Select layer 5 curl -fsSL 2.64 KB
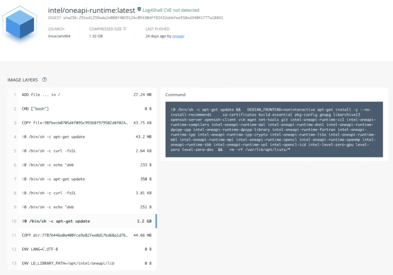 click(x=82, y=151)
